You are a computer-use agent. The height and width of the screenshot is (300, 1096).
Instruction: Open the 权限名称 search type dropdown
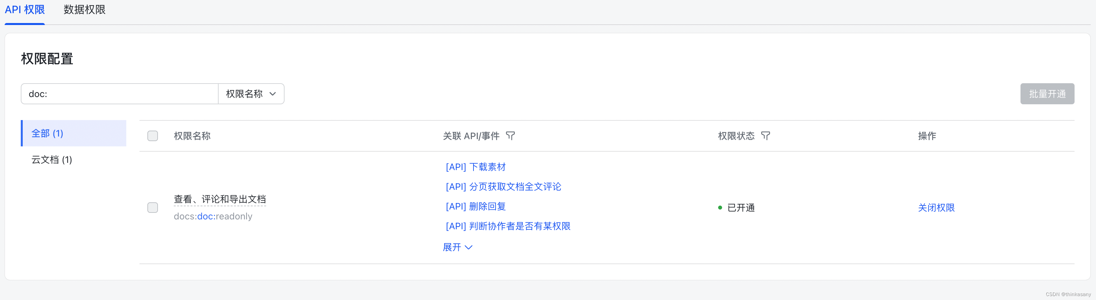click(x=251, y=94)
